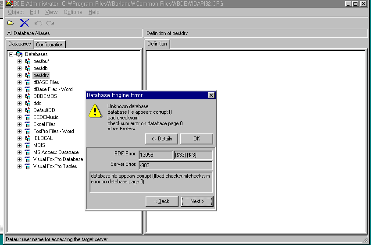Expand the Visual FoxPro Tables node
Screen dimensions: 371x245
coord(19,166)
